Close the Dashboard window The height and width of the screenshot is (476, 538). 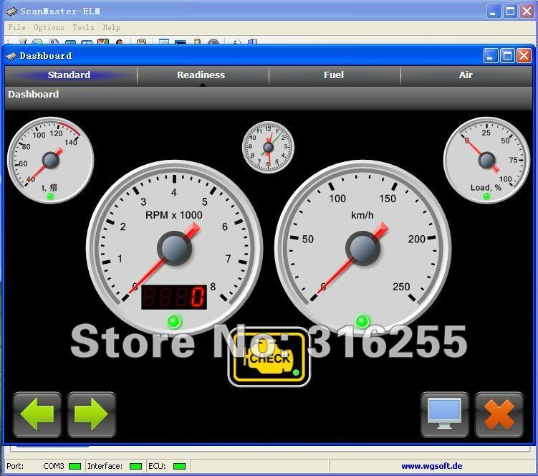(x=524, y=56)
